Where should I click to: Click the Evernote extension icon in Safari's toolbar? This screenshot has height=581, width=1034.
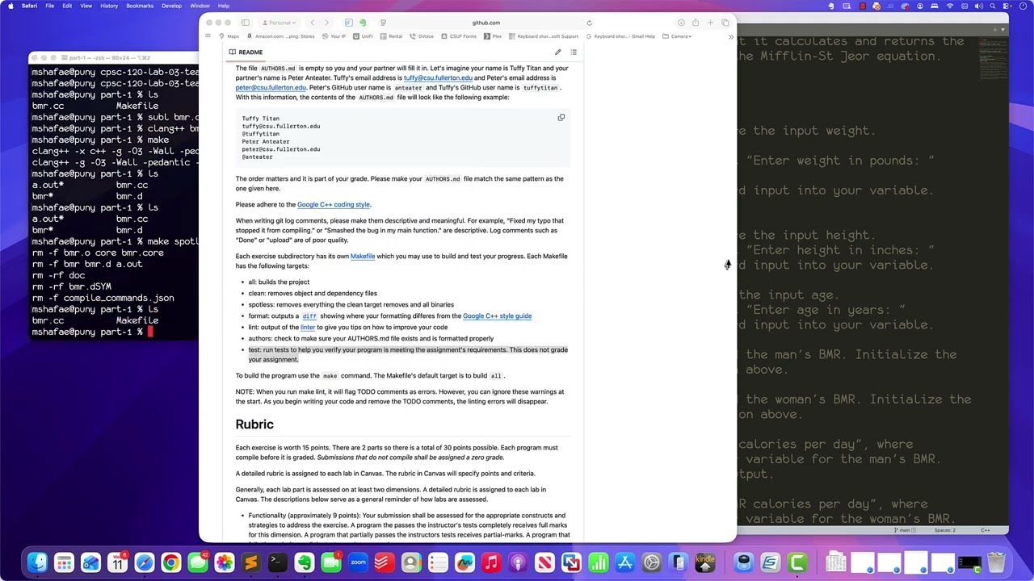point(363,23)
